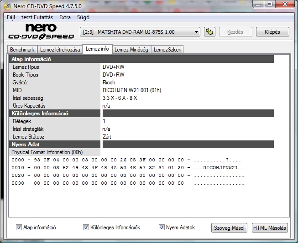Click the RICOHJPN W21 001 (01h) value

(132, 90)
